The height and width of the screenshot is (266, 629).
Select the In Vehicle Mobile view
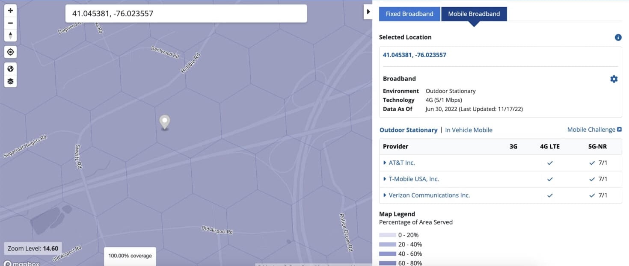click(469, 130)
